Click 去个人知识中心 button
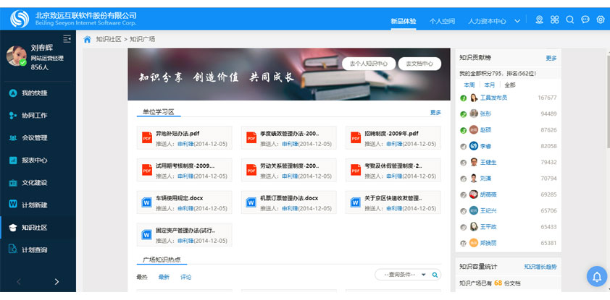Screen dimensions: 610x300 pyautogui.click(x=369, y=64)
